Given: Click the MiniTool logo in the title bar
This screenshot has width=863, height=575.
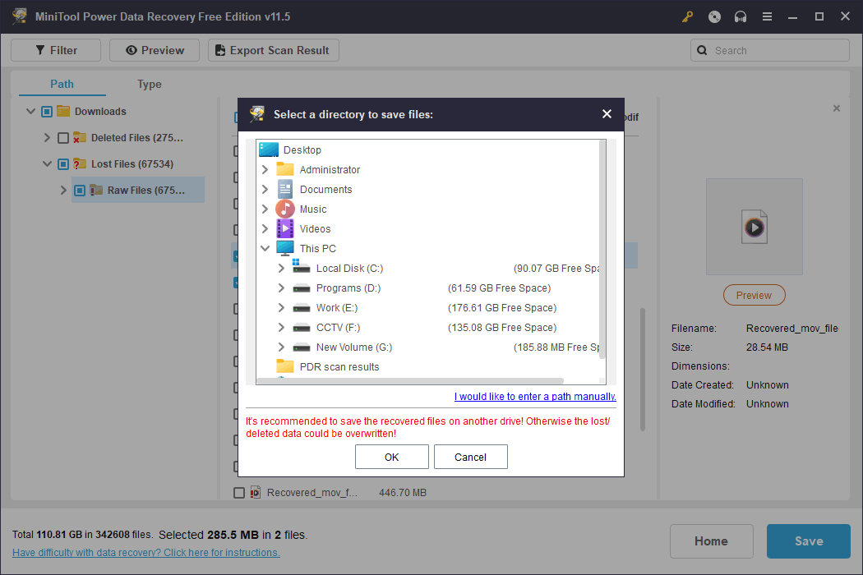Looking at the screenshot, I should (19, 16).
